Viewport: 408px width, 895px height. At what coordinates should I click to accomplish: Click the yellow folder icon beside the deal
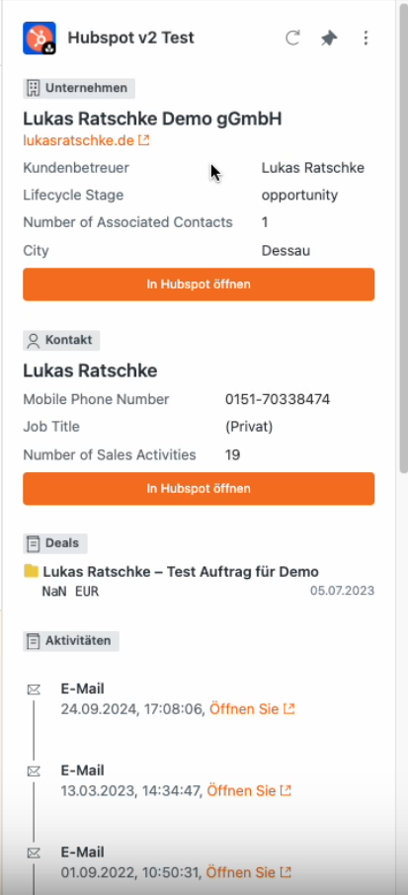coord(32,572)
